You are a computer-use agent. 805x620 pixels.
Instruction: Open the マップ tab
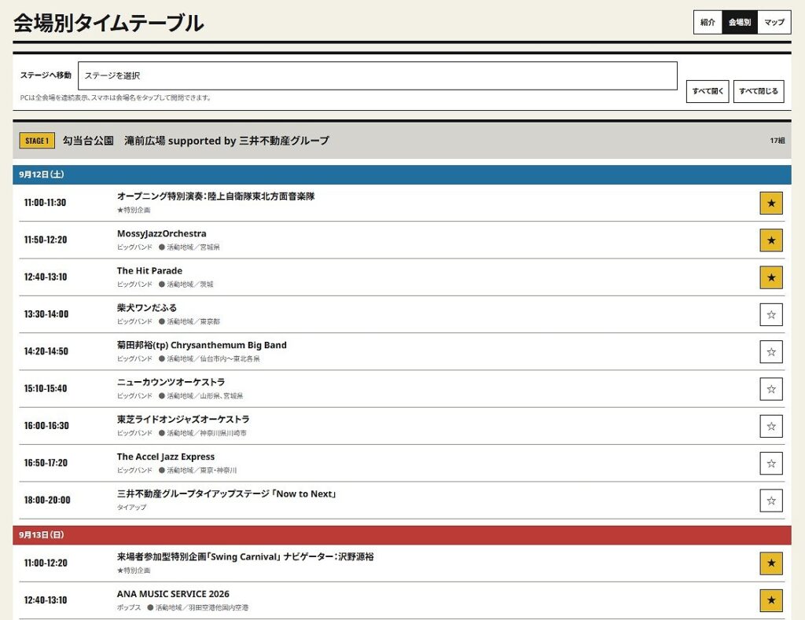click(x=774, y=22)
